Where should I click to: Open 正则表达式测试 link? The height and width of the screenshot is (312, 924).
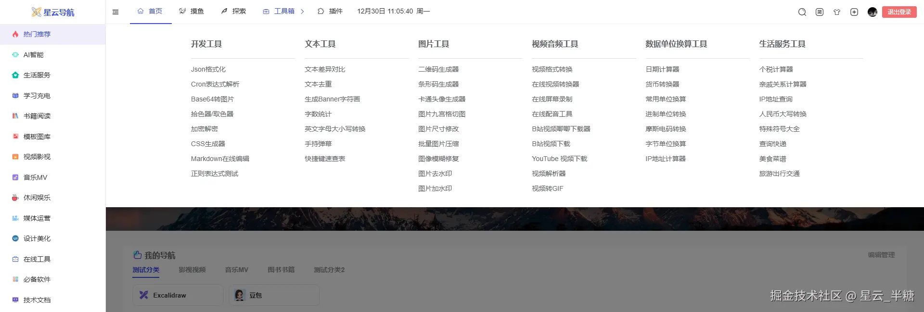pos(215,174)
